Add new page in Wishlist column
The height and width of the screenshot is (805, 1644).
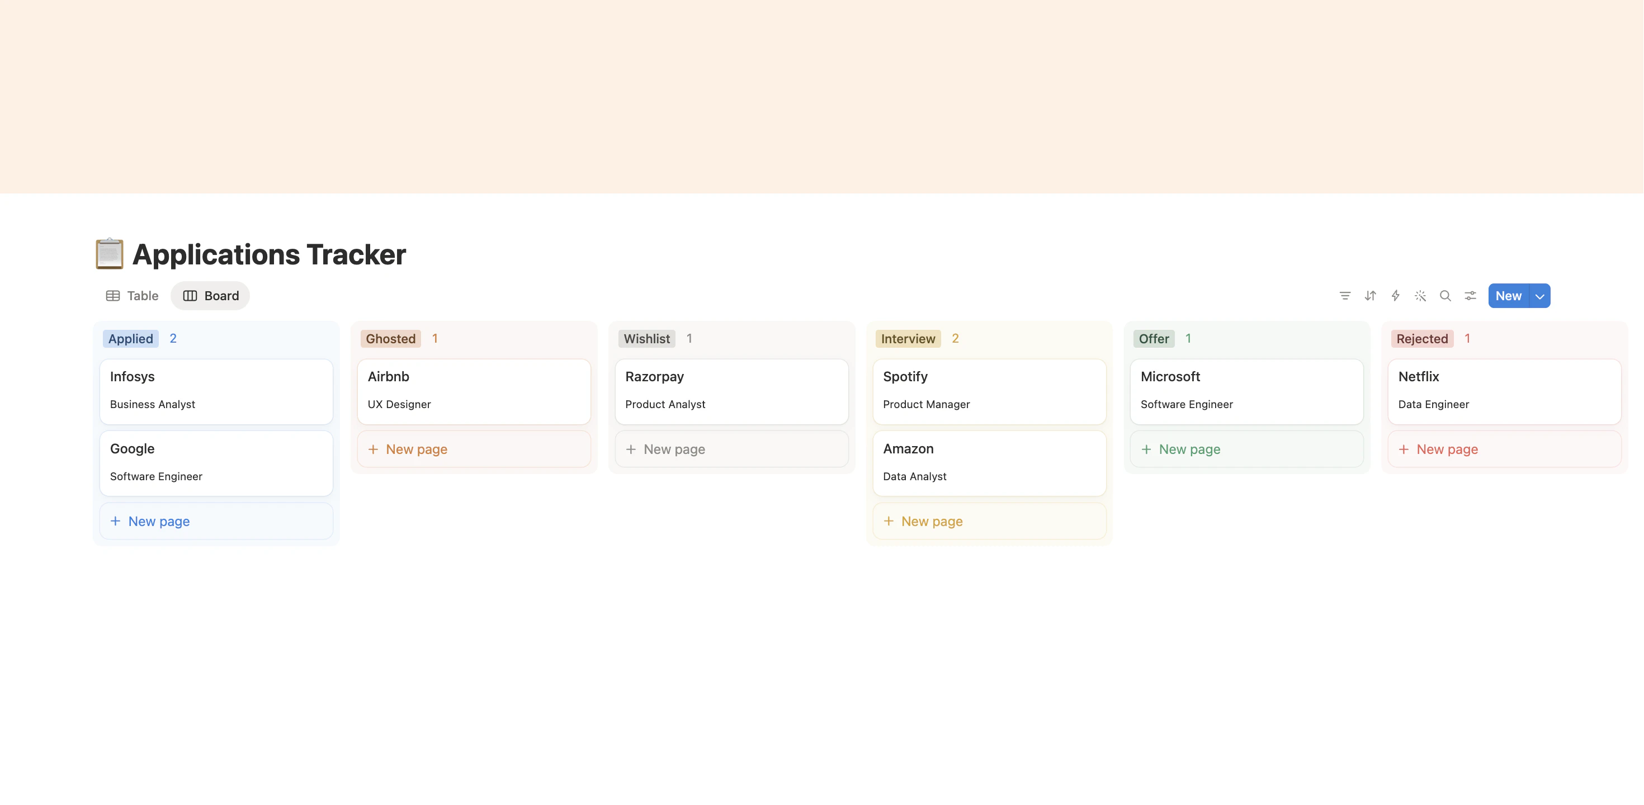tap(731, 449)
